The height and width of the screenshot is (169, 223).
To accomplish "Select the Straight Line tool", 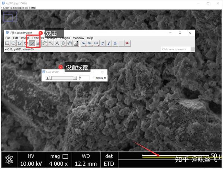I will click(32, 43).
